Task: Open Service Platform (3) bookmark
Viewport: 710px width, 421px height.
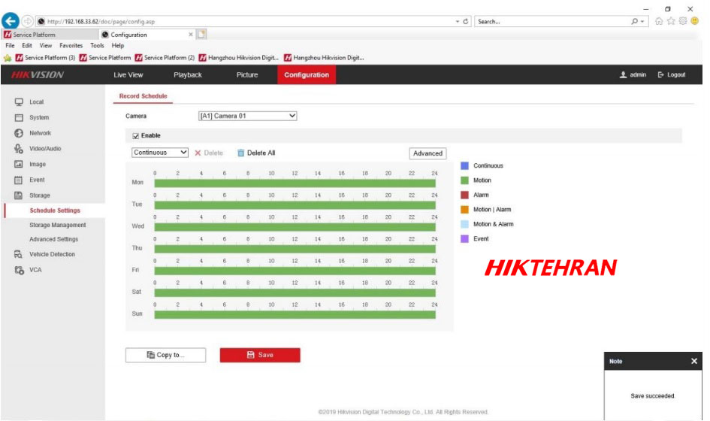Action: 45,58
